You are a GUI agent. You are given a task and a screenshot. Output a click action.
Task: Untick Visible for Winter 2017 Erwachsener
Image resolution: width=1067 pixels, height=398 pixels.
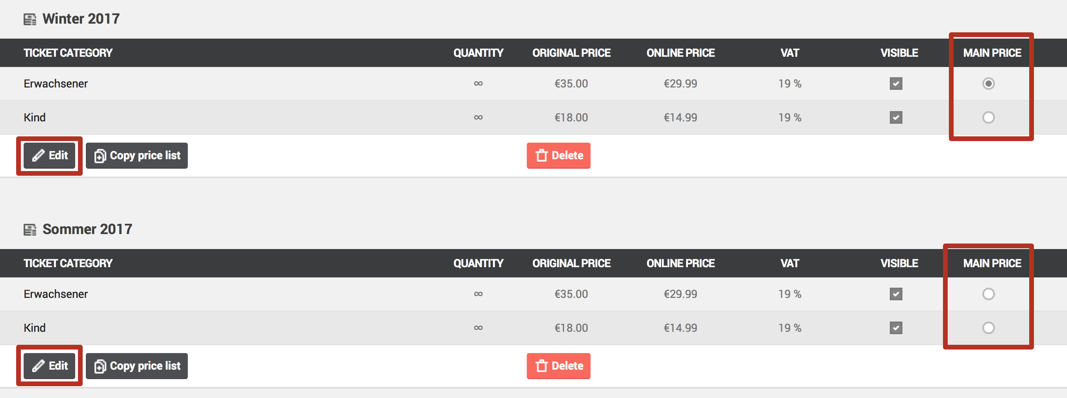pos(895,84)
